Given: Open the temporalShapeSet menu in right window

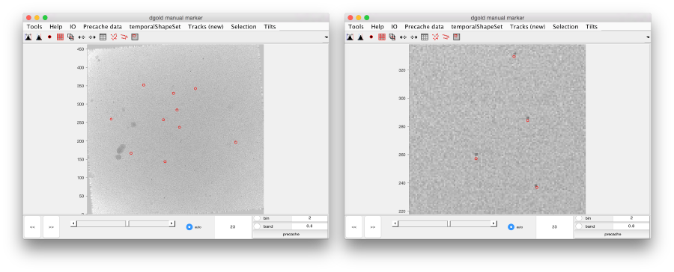Looking at the screenshot, I should point(477,27).
